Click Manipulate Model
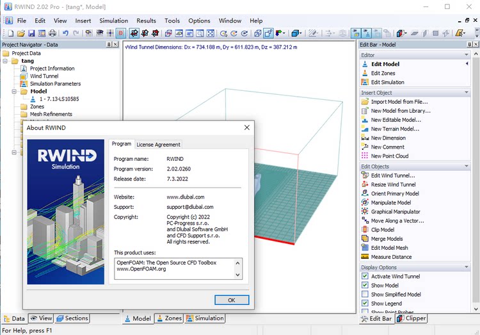 click(x=391, y=202)
